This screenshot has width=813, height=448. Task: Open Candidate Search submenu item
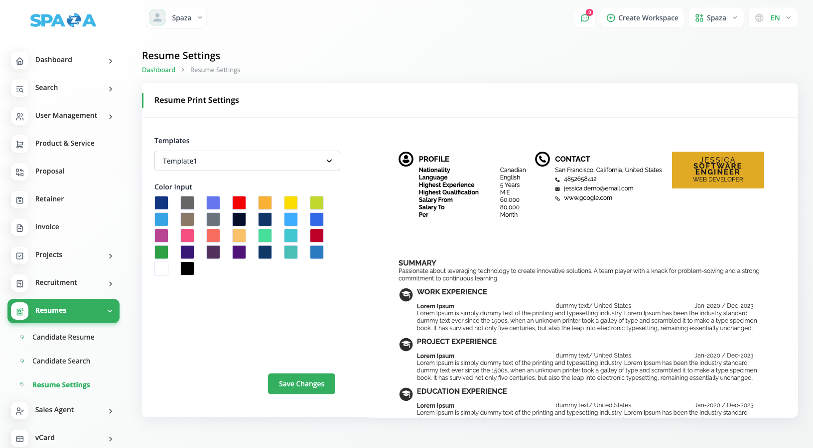61,361
